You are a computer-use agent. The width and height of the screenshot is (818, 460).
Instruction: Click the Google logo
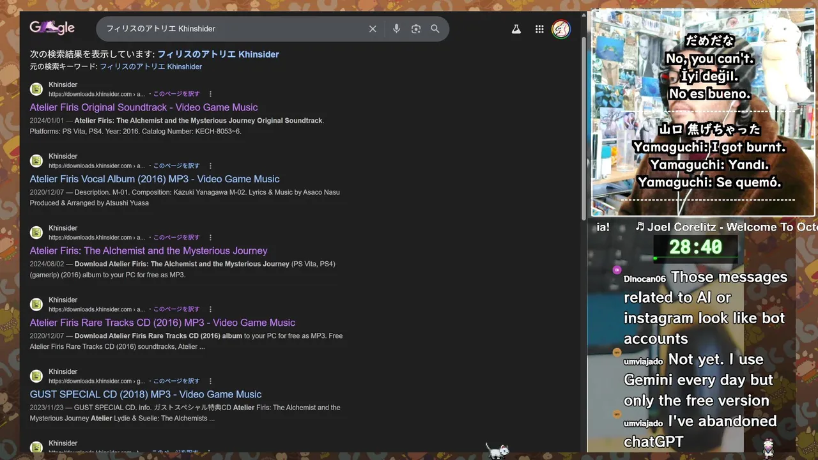point(52,28)
